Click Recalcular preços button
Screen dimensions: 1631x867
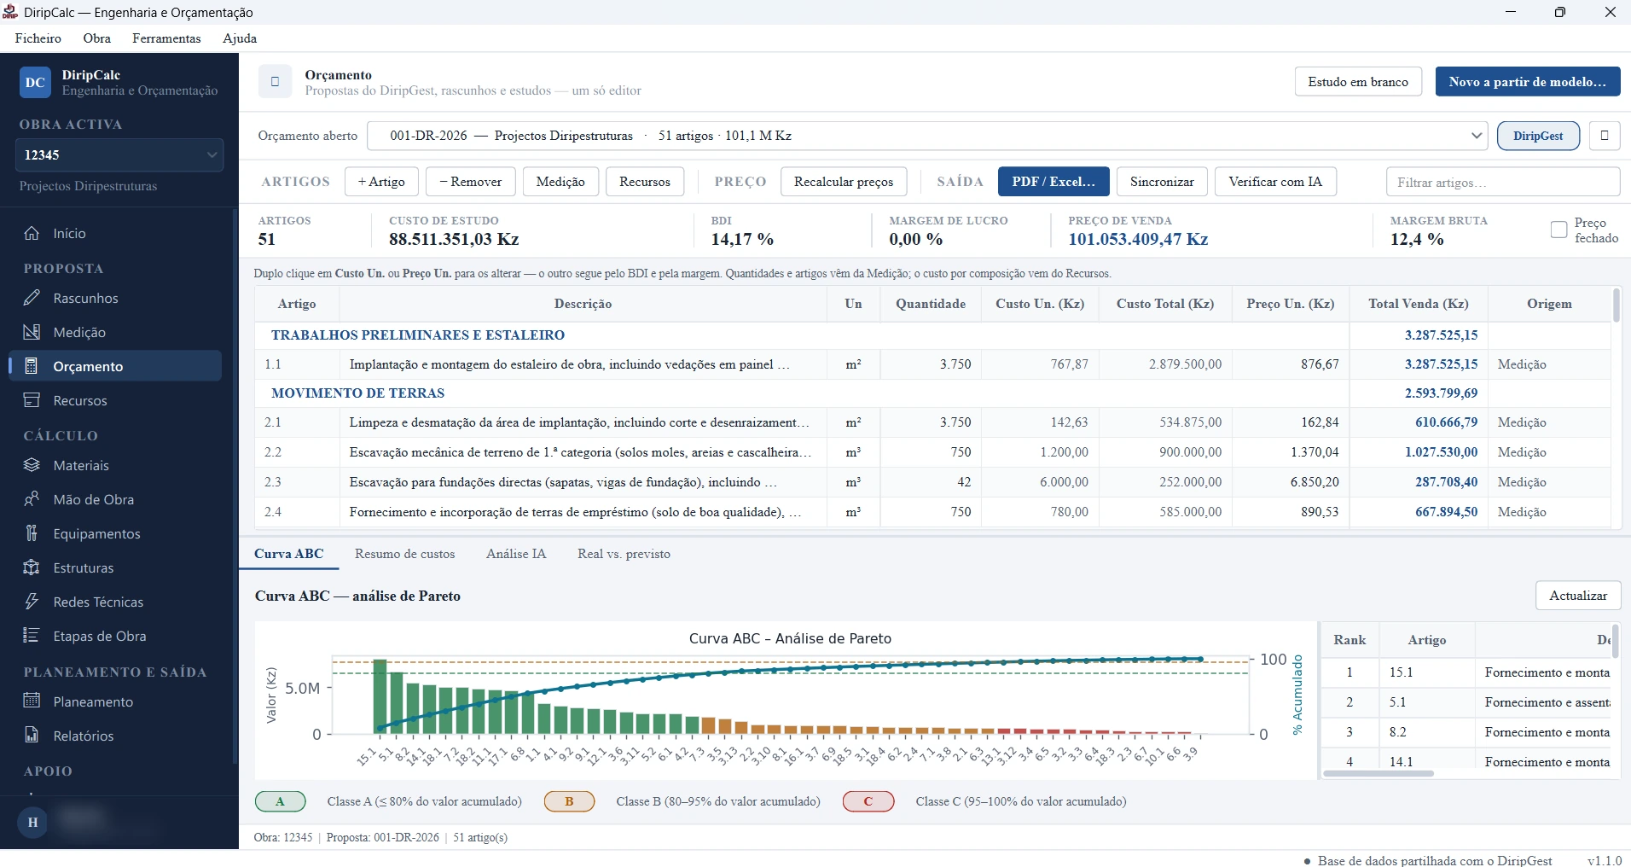click(844, 182)
